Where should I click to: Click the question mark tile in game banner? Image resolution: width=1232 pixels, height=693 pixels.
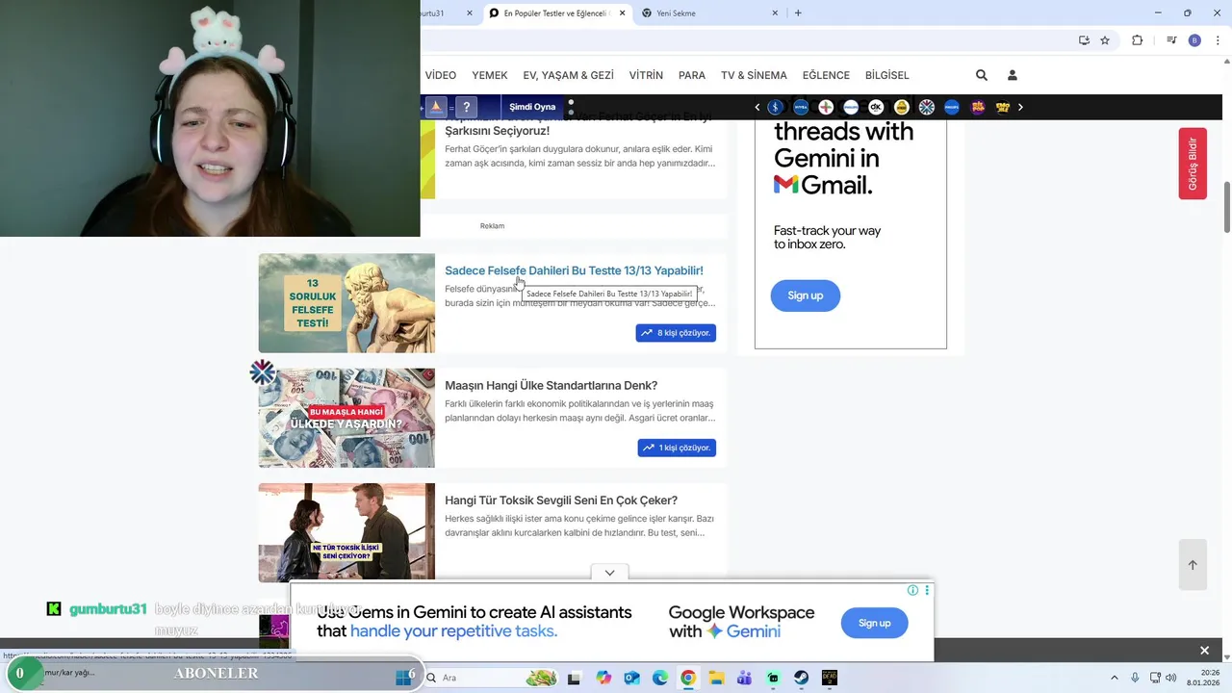pyautogui.click(x=466, y=107)
